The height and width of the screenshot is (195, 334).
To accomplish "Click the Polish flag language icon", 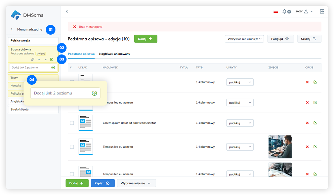I will (x=276, y=12).
